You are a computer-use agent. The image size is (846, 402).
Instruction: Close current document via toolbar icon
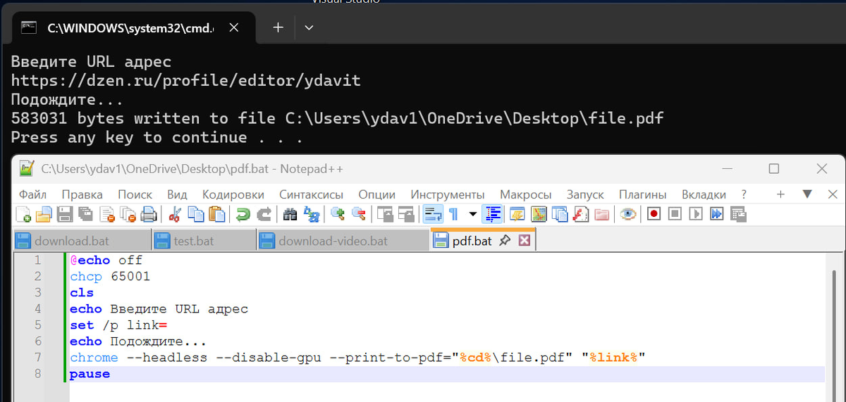pos(107,213)
